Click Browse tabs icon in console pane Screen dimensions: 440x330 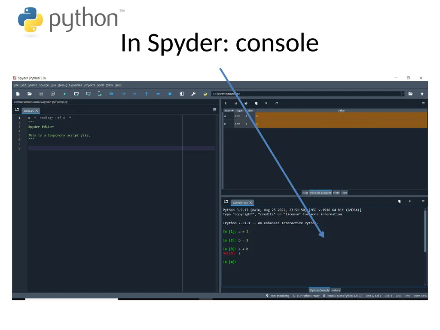[x=226, y=202]
